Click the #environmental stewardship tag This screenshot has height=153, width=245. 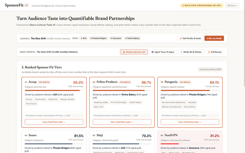(x=174, y=102)
